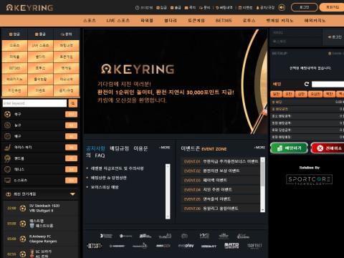Click the tennis ball sport icon
Viewport: 344px width, 258px height.
8,169
